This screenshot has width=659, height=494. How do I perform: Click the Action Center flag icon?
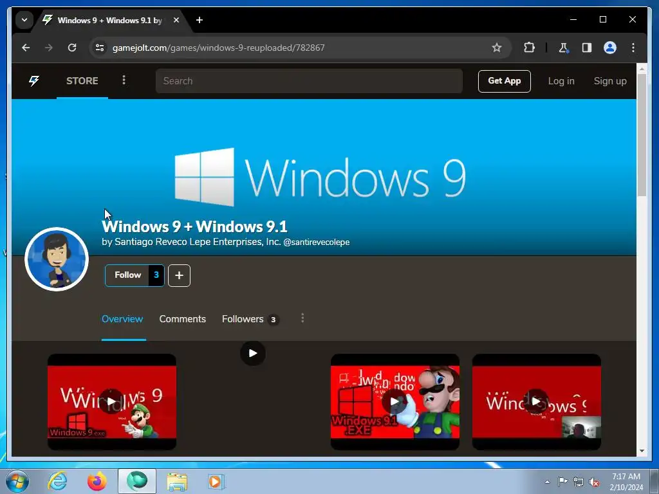pos(562,482)
